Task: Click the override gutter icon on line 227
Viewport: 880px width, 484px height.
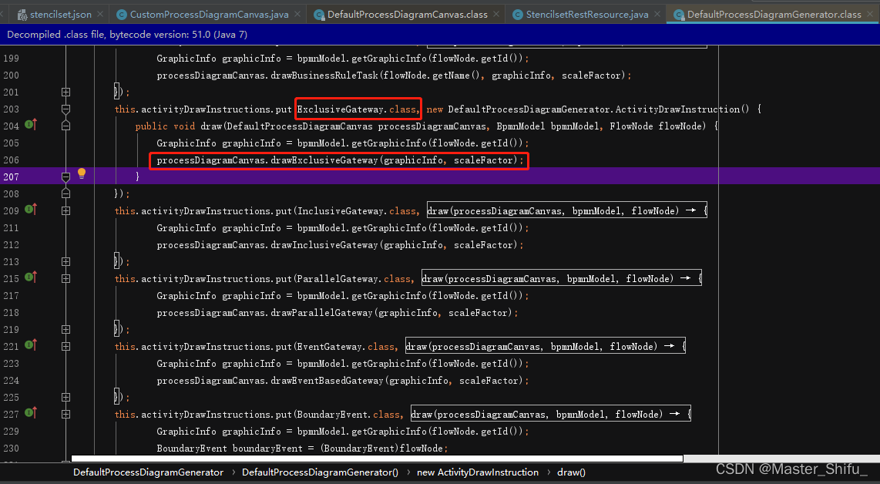Action: [31, 412]
